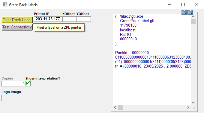Click the Green Pack Labels window icon
Screen dimensions: 204x113
(5, 4)
